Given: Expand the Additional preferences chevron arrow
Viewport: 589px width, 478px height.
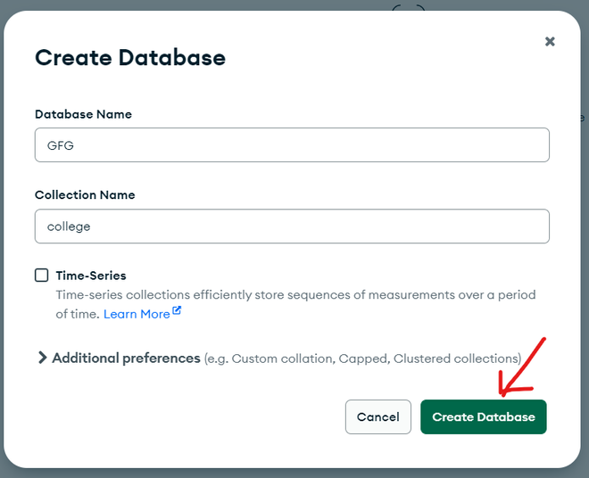Looking at the screenshot, I should 42,358.
